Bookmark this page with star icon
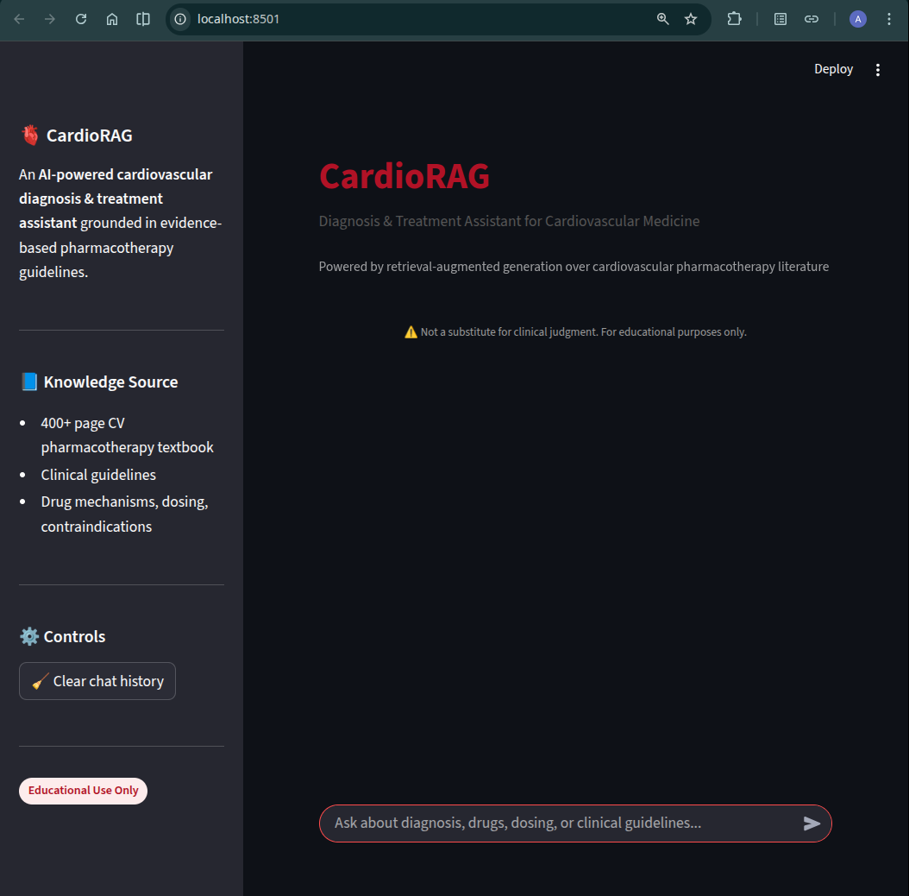The image size is (909, 896). [691, 19]
